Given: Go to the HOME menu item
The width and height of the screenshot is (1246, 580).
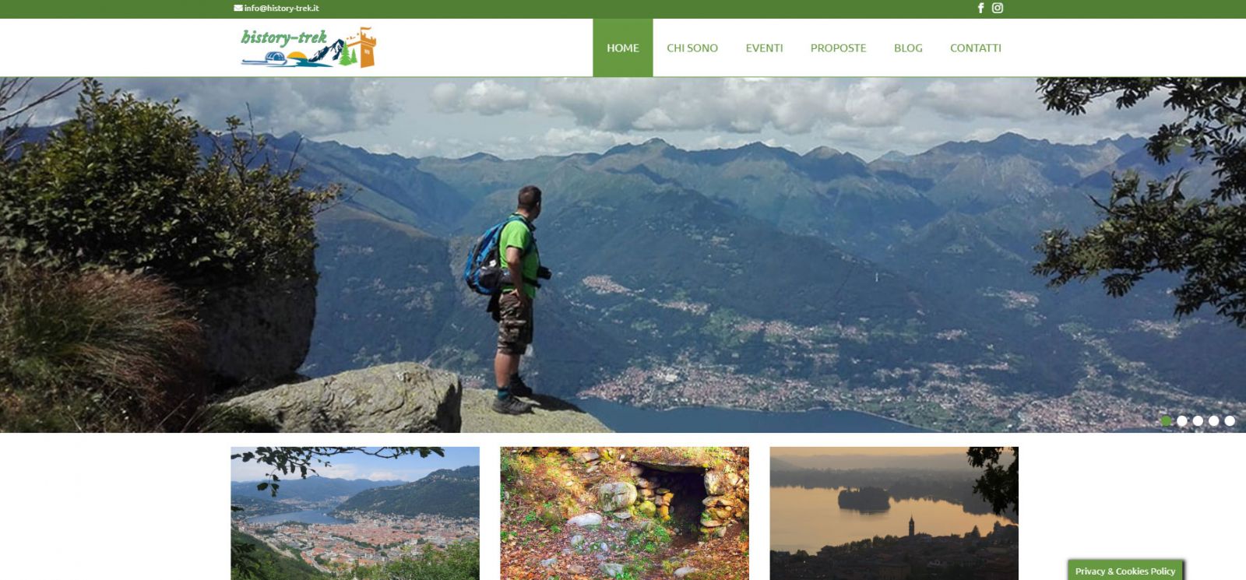Looking at the screenshot, I should pos(623,47).
